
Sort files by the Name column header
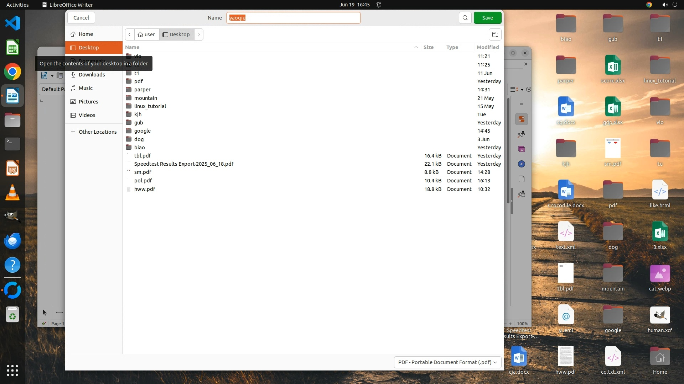click(132, 47)
